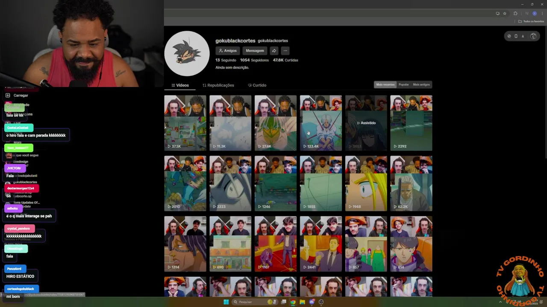Open the video with 814 views
The width and height of the screenshot is (547, 307).
coord(411,244)
